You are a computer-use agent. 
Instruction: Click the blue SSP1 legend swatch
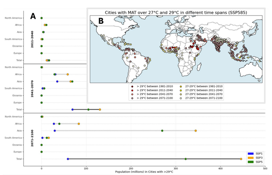[x=251, y=154]
